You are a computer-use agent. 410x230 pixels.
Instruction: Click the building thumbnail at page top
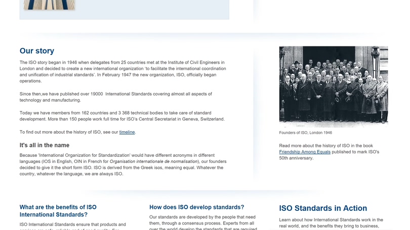coord(50,5)
